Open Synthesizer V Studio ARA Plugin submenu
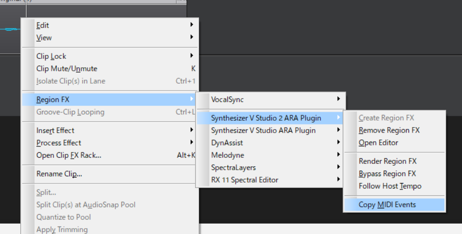Viewport: 462px width, 234px height. pyautogui.click(x=270, y=131)
